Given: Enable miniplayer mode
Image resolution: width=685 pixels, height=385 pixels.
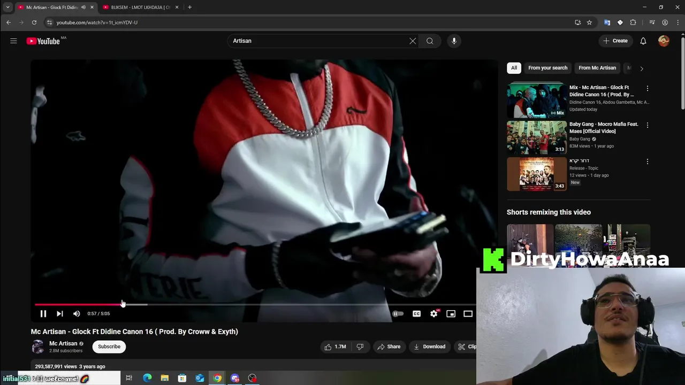Looking at the screenshot, I should [451, 314].
